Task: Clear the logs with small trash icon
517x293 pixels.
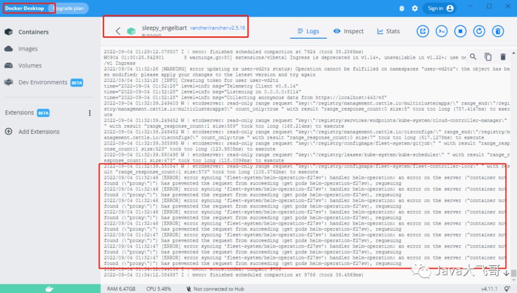Action: tap(503, 56)
